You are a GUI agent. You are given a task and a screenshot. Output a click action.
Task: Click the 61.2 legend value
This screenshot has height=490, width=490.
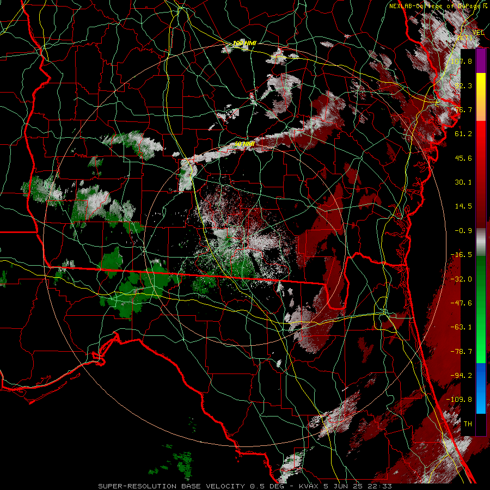pos(463,134)
